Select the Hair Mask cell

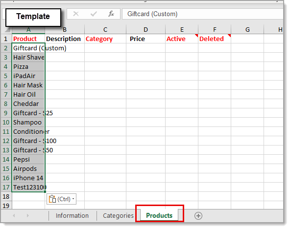pos(28,85)
